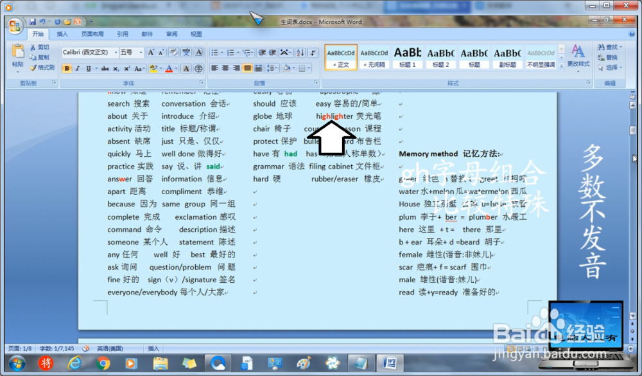This screenshot has height=376, width=642.
Task: Open the font name dropdown (Calibri)
Action: point(116,52)
